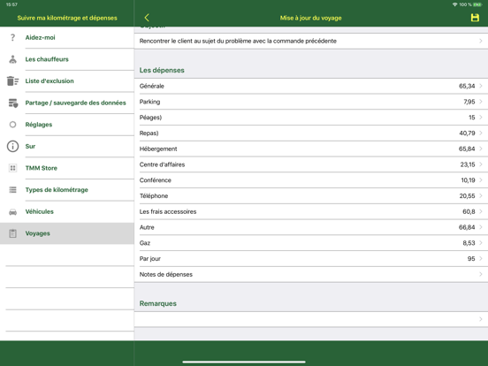488x366 pixels.
Task: Click the driver person icon
Action: pos(12,59)
